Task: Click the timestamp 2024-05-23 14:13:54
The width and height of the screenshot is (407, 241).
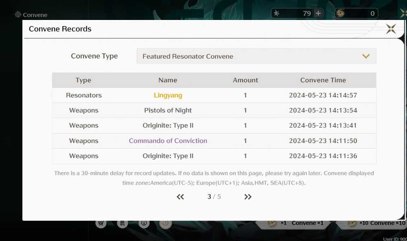Action: pos(323,110)
